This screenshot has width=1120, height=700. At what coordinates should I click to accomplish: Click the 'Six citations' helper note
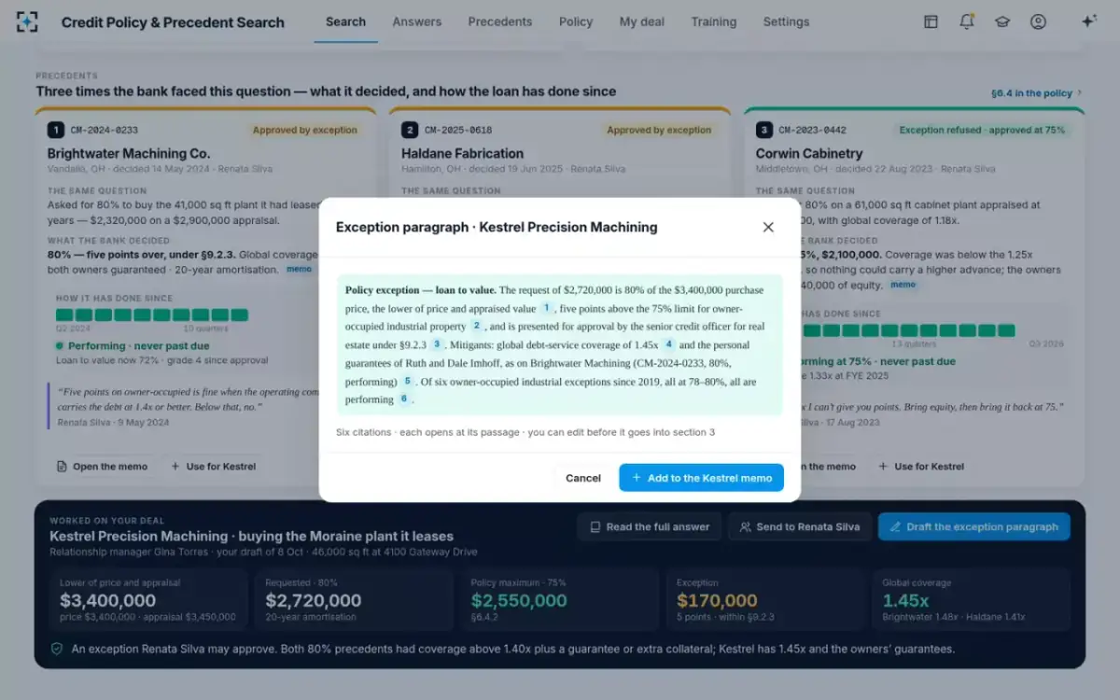click(525, 431)
